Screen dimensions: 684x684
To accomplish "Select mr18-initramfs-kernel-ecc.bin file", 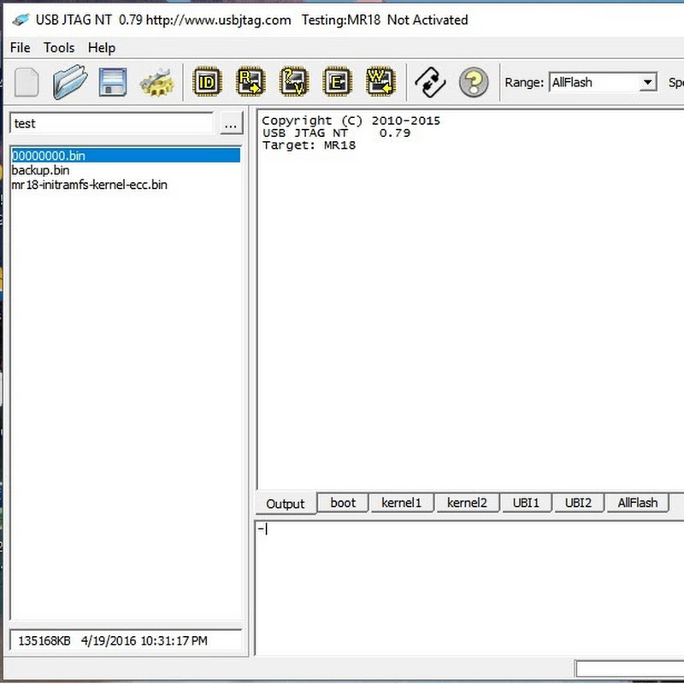I will [x=89, y=185].
